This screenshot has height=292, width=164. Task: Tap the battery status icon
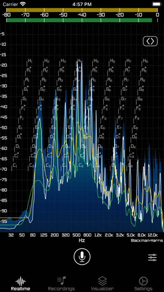156,4
